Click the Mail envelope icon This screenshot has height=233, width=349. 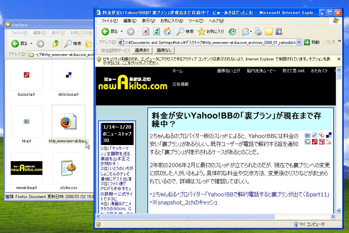pos(245,32)
